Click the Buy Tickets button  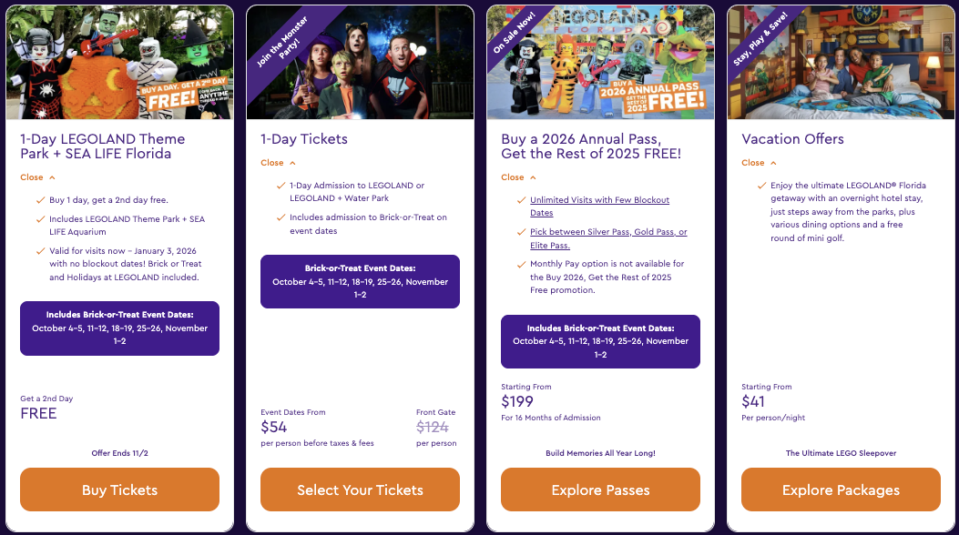coord(120,490)
